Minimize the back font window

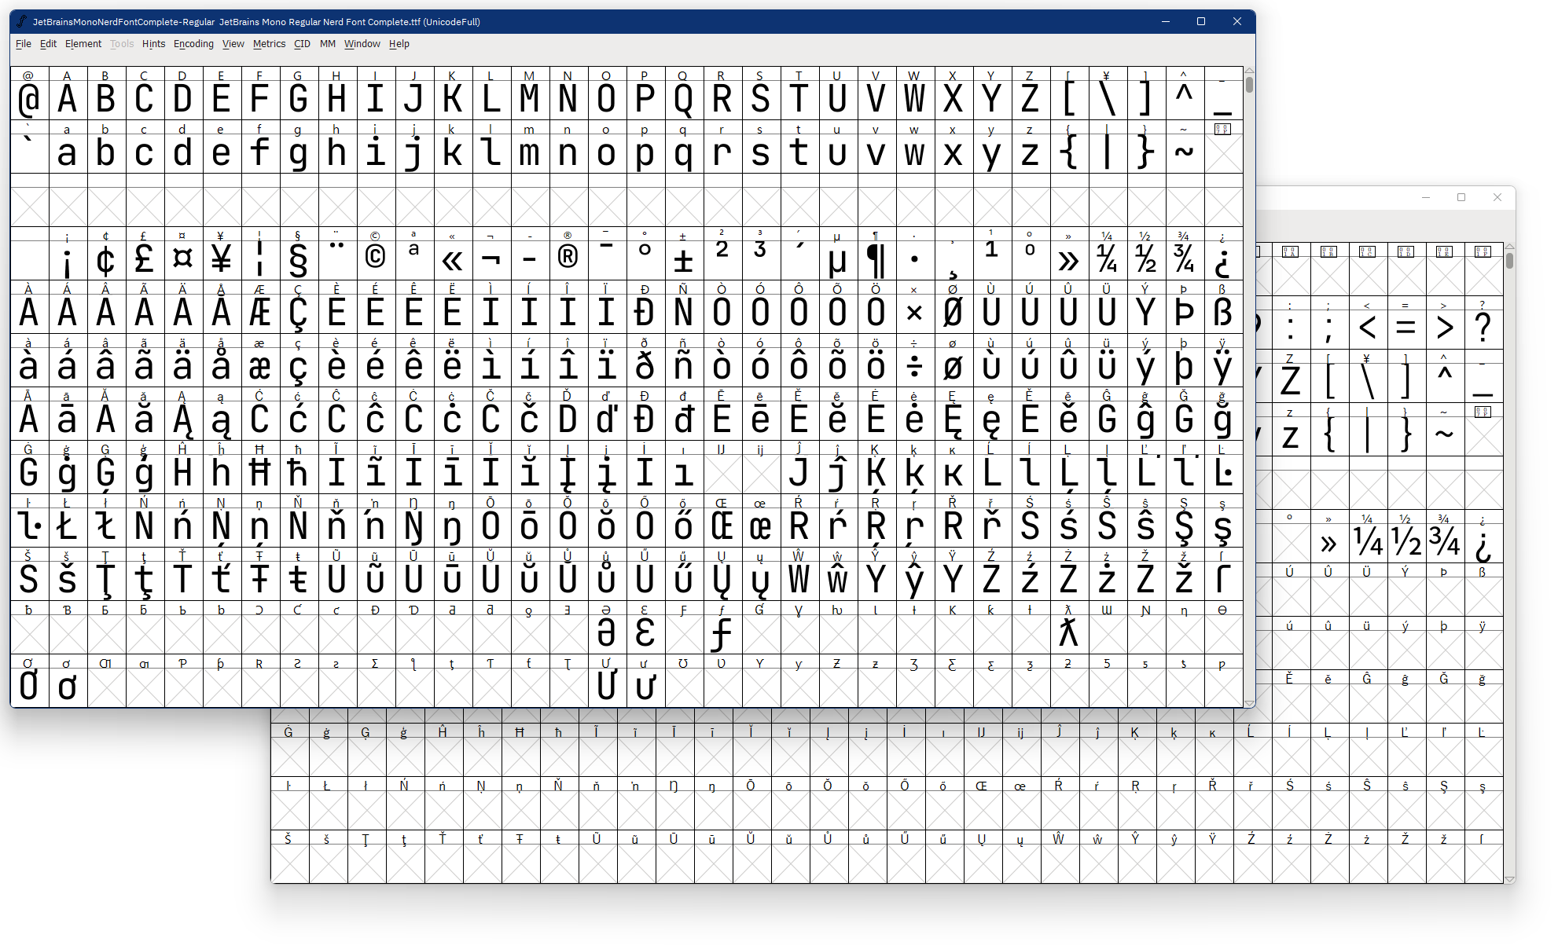click(x=1425, y=197)
